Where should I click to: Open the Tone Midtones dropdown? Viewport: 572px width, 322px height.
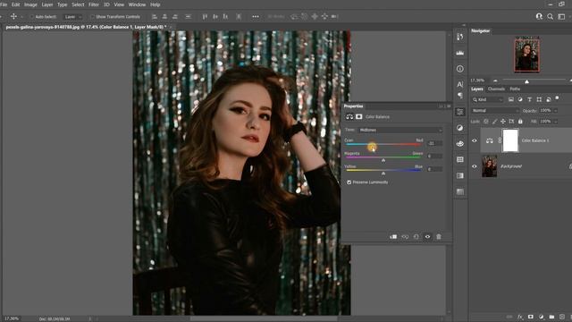(400, 130)
